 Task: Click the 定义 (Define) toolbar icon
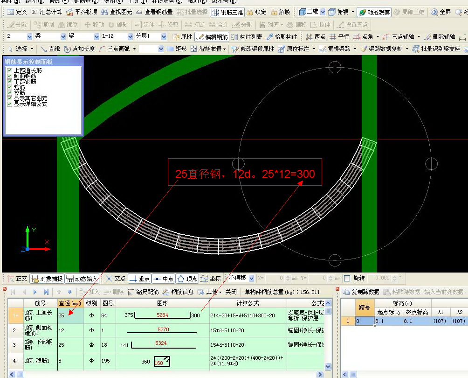point(17,12)
